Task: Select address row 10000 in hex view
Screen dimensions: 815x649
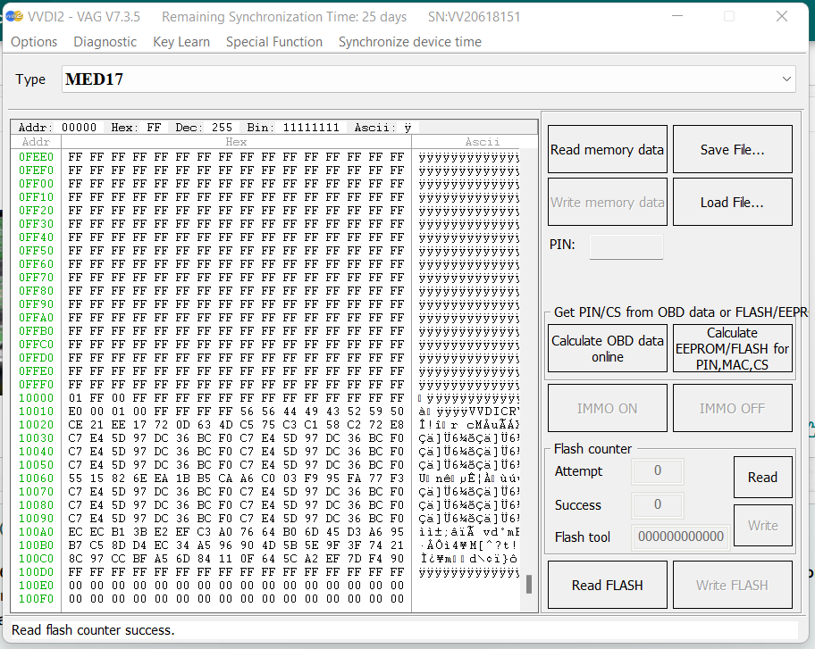Action: (x=36, y=398)
